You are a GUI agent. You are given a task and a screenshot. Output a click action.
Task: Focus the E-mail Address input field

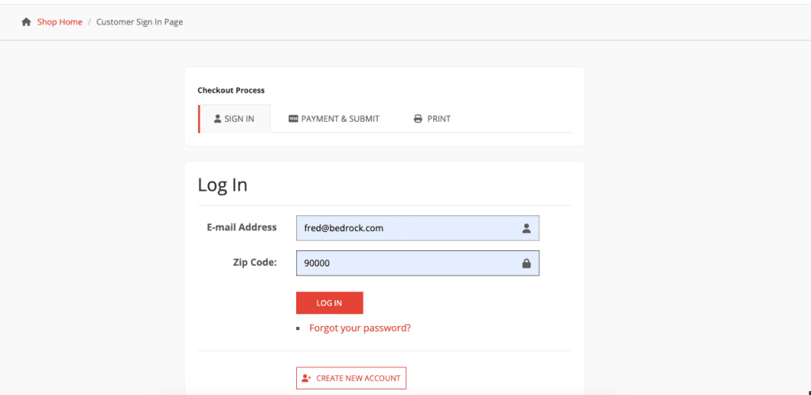(417, 228)
